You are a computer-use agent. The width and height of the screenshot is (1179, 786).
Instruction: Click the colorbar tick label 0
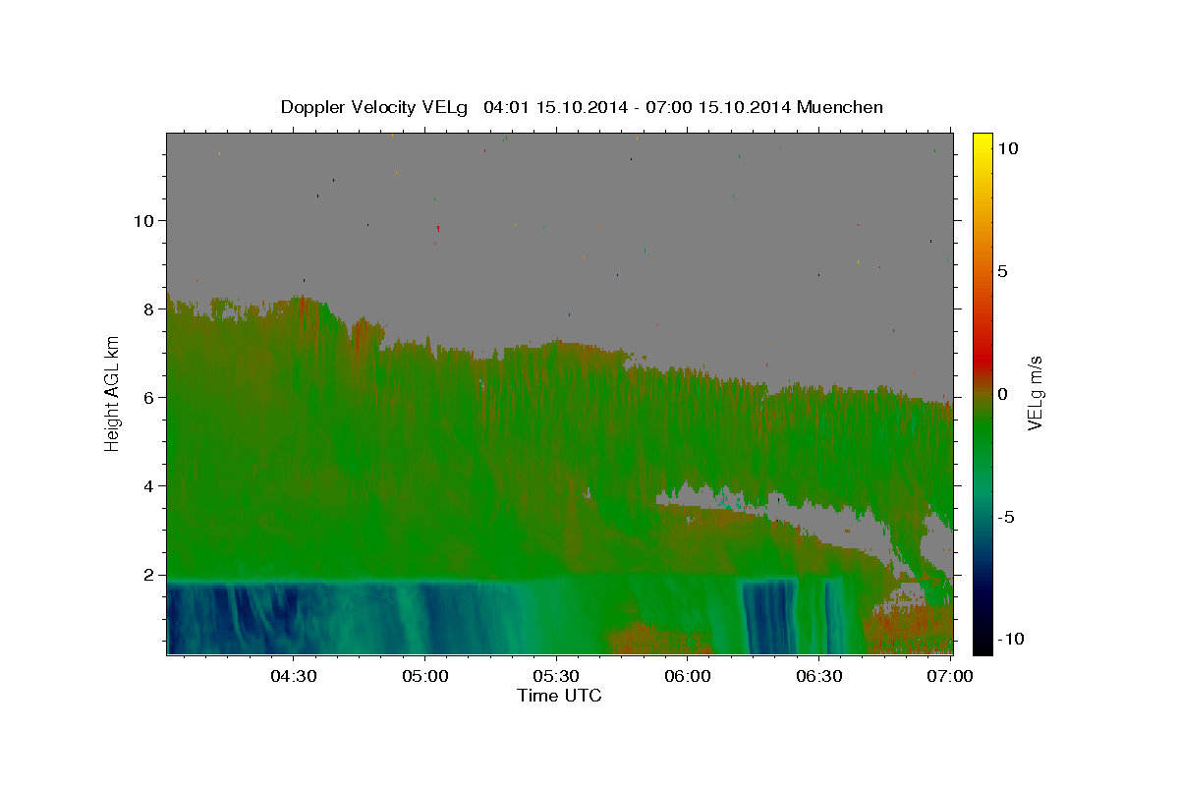1002,394
